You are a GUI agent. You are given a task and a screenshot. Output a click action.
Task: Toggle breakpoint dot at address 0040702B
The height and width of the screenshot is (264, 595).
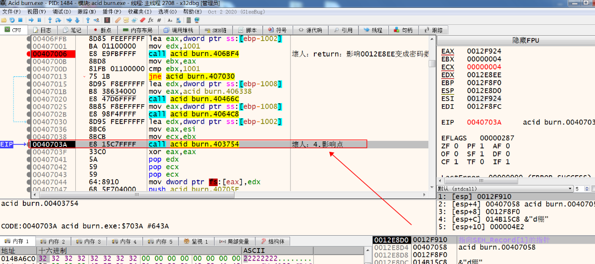click(x=28, y=114)
